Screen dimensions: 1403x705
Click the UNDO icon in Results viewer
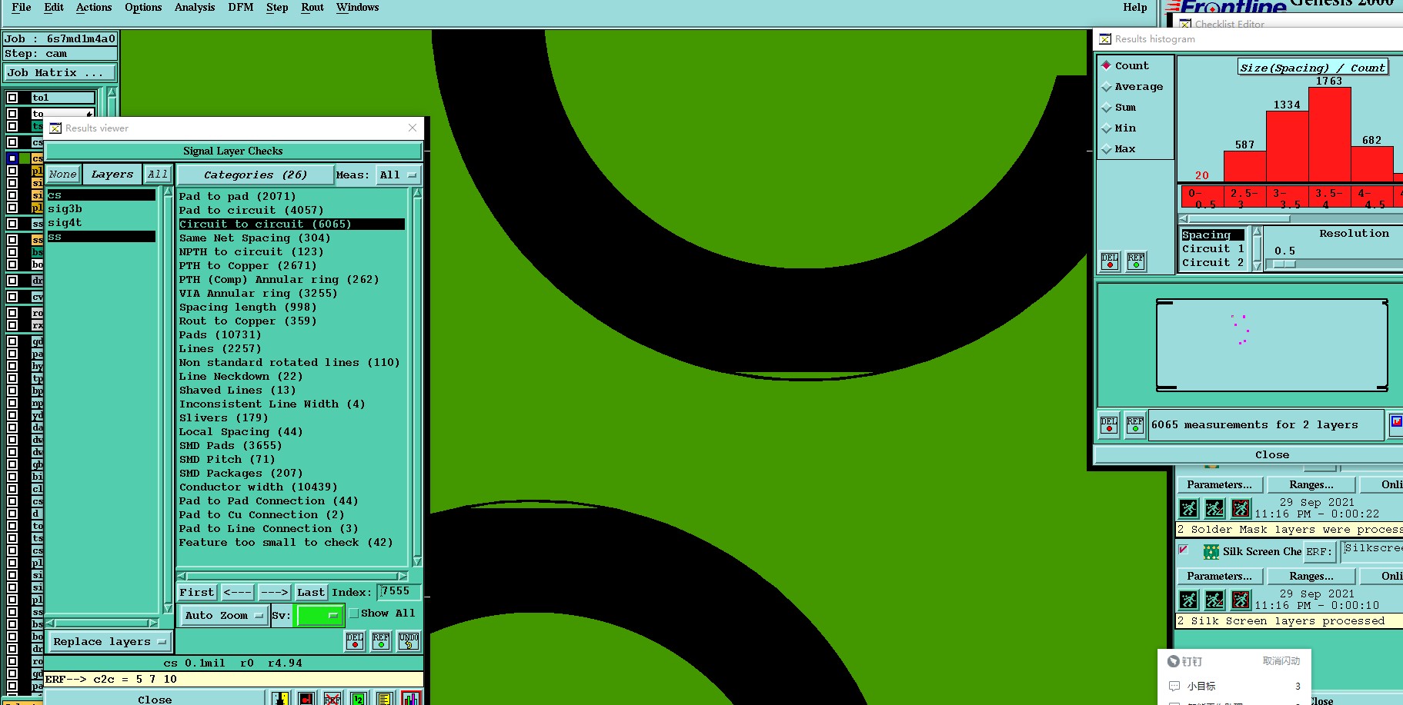tap(409, 640)
